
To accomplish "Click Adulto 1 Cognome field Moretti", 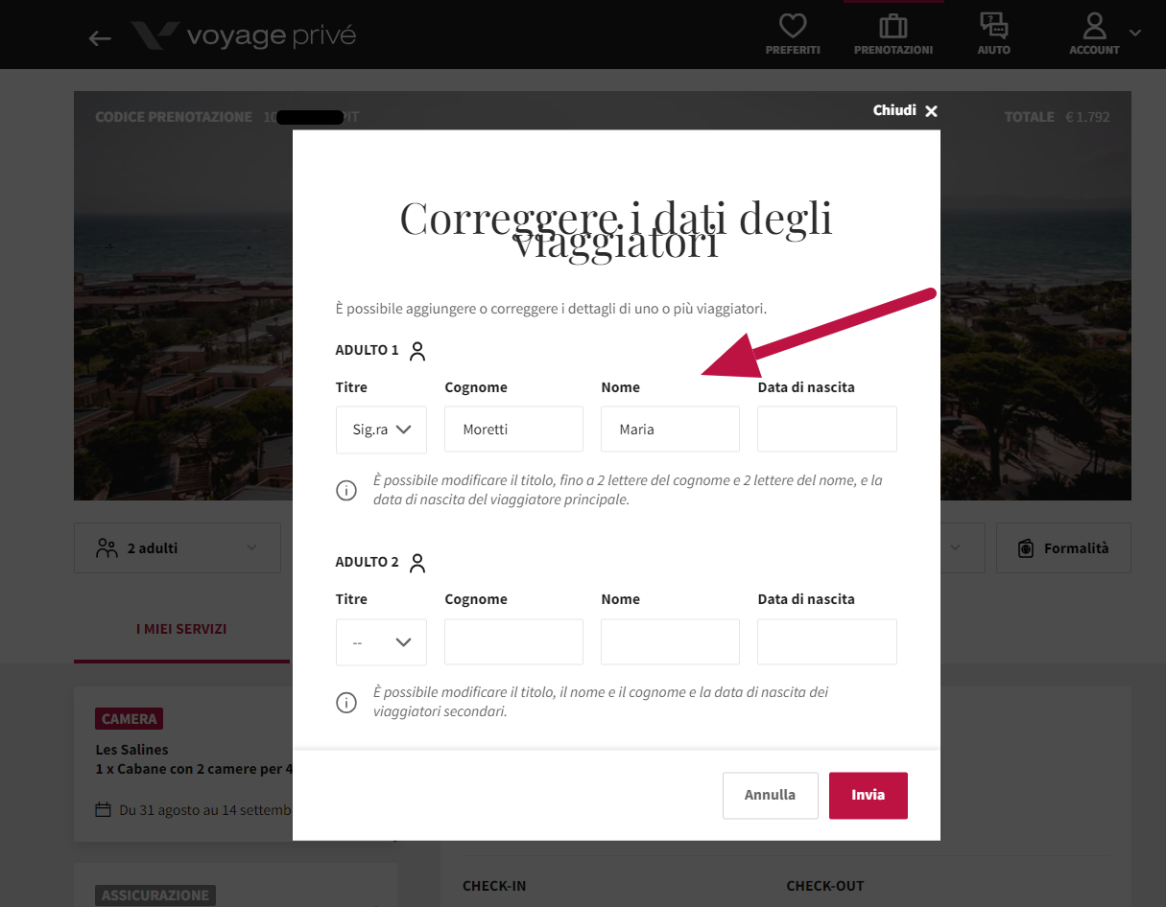I will pos(513,430).
